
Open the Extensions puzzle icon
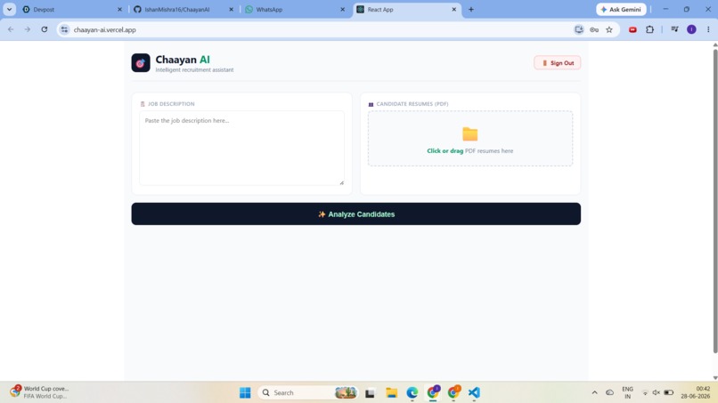pyautogui.click(x=649, y=29)
